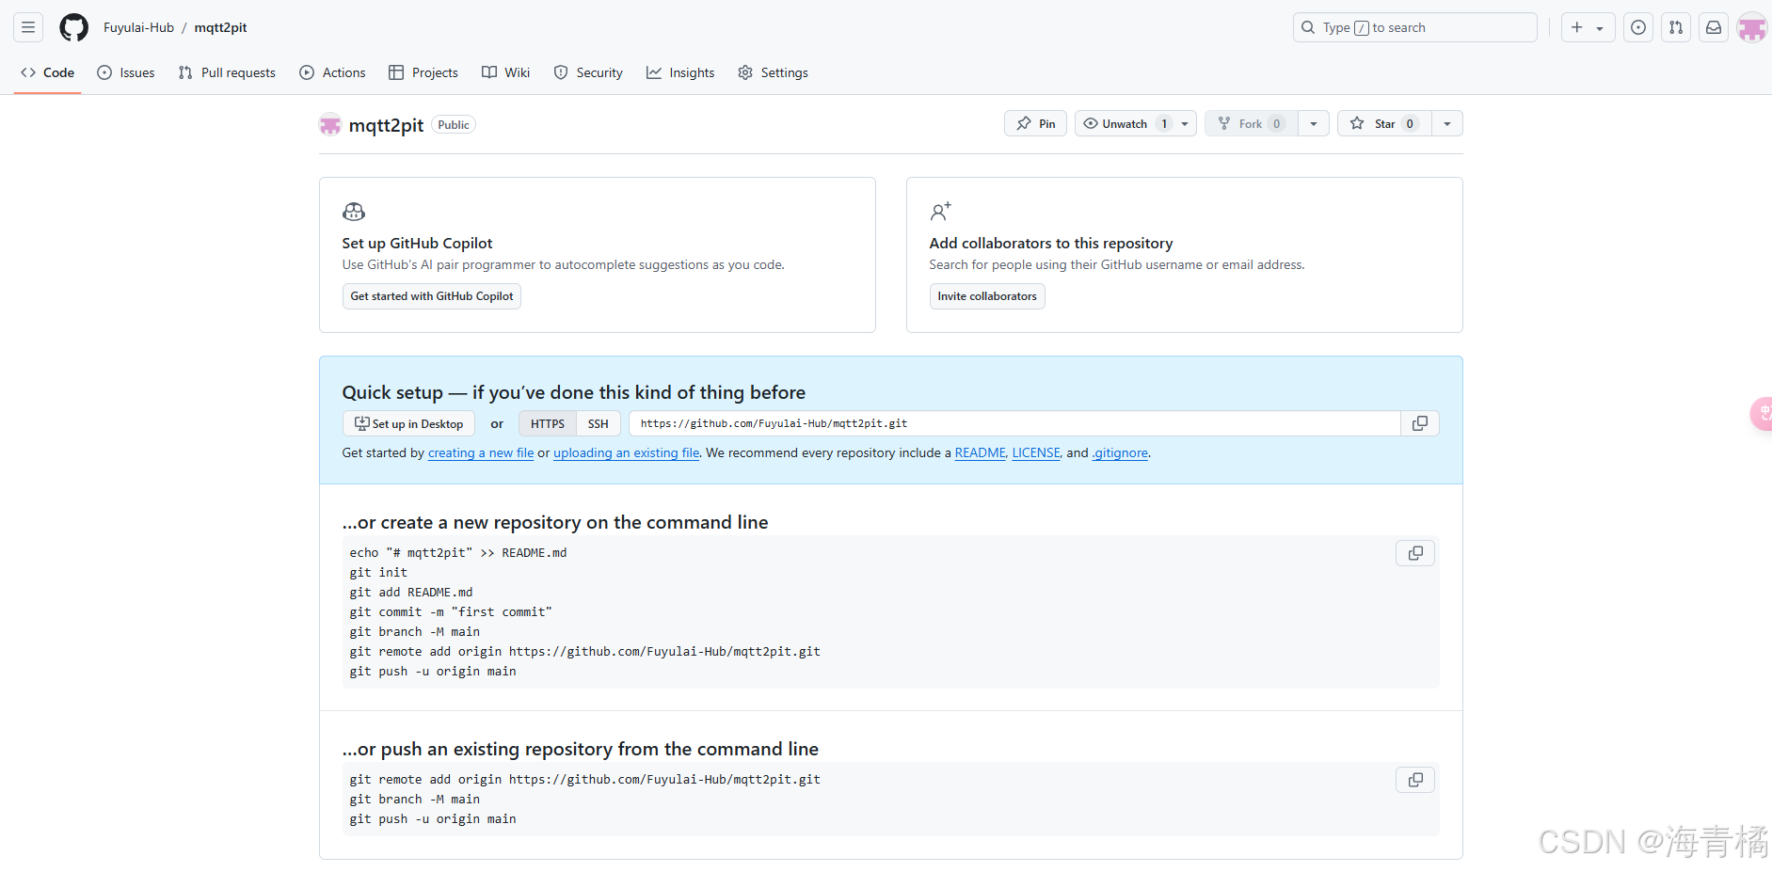Image resolution: width=1772 pixels, height=872 pixels.
Task: Click the repository clone URL field
Action: 1014,423
